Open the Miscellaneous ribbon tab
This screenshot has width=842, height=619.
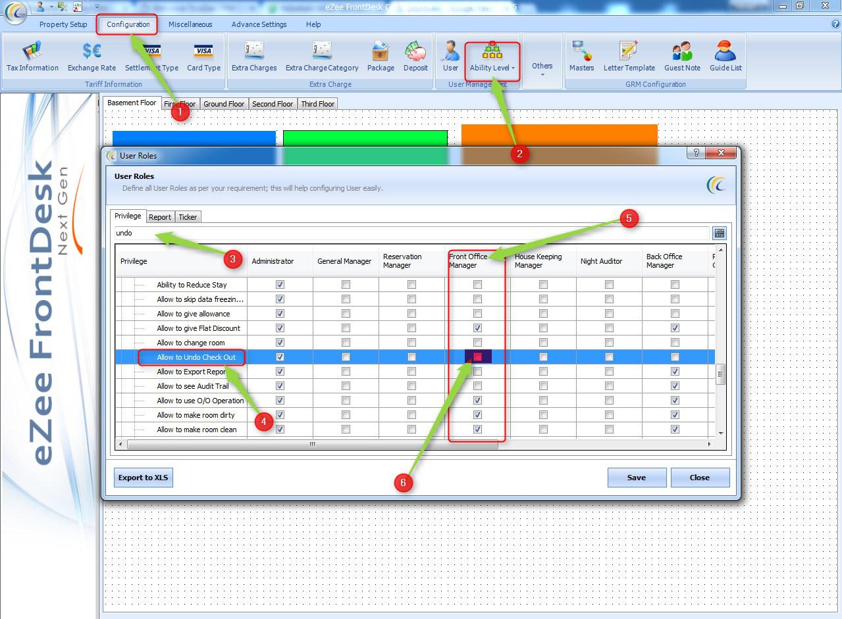(190, 24)
